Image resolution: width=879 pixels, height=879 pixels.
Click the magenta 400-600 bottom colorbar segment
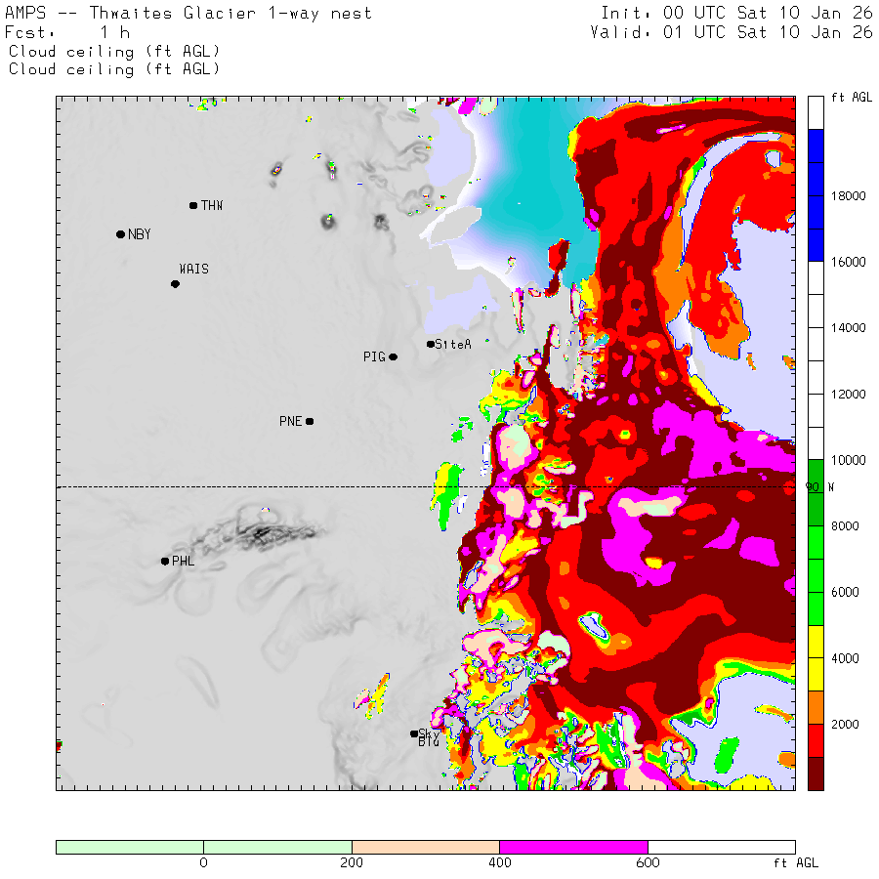pos(573,847)
